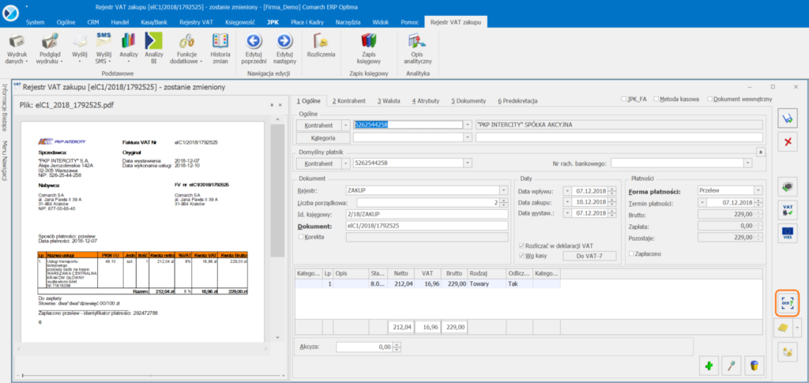Image resolution: width=809 pixels, height=383 pixels.
Task: Click the VAT status verification icon
Action: pos(788,210)
